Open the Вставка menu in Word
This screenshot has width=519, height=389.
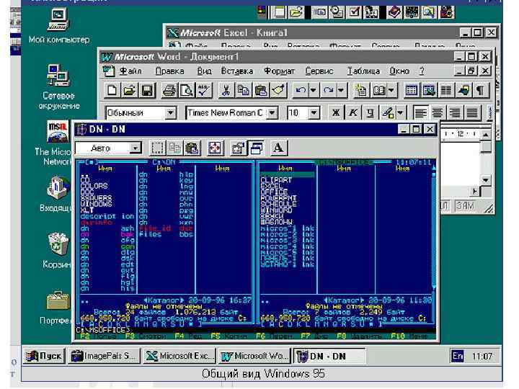(237, 71)
